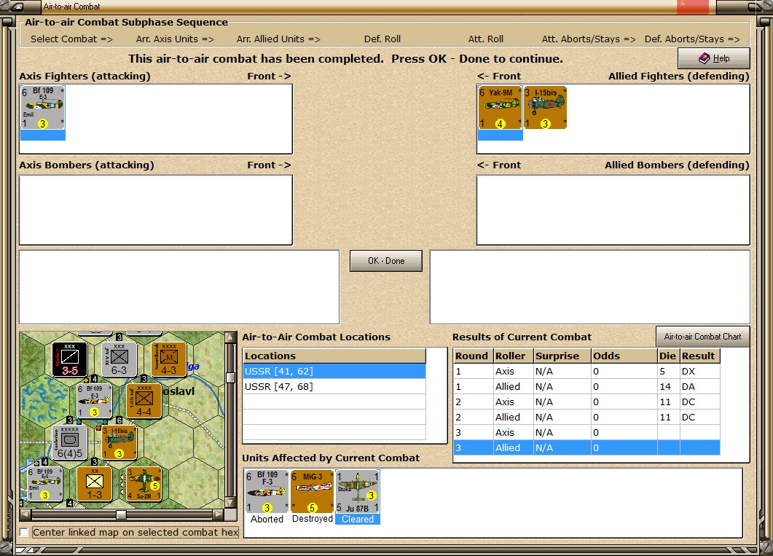
Task: Select the Guderian 6(4)5 HQ counter on map
Action: 69,442
